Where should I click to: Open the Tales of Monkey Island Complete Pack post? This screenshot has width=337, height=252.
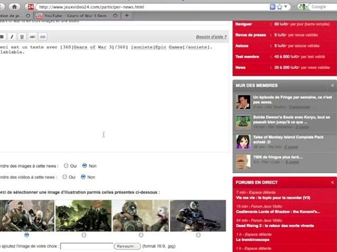(288, 140)
